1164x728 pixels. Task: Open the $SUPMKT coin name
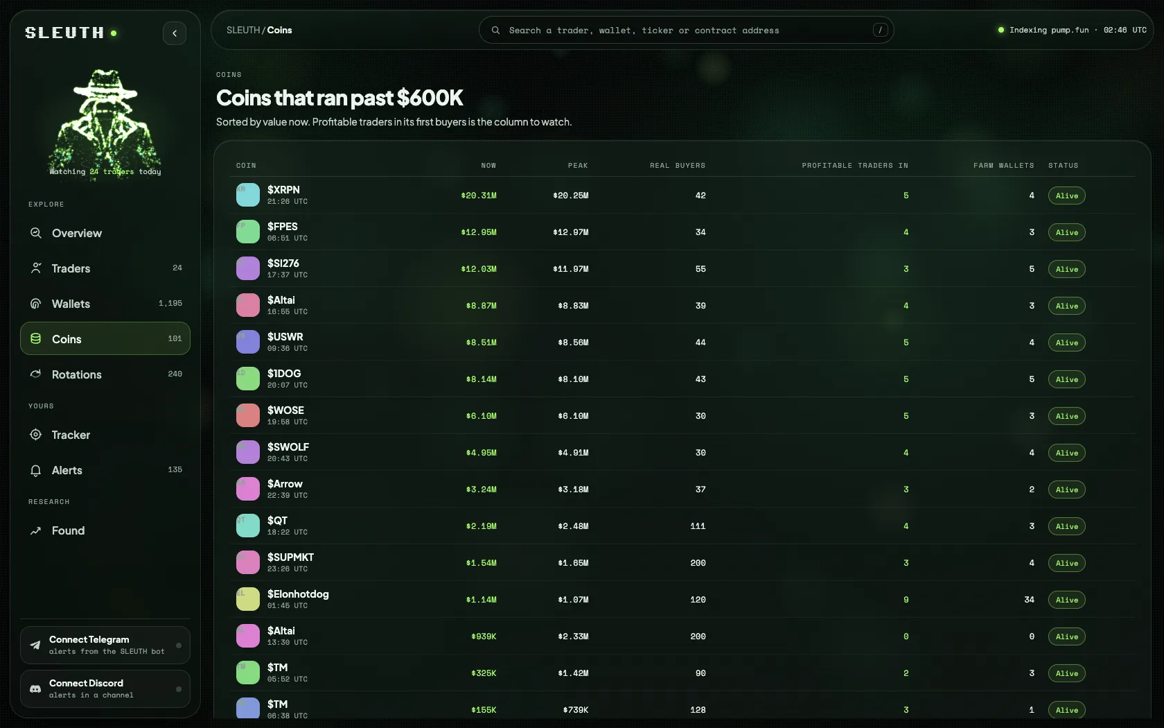290,557
